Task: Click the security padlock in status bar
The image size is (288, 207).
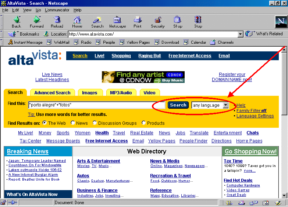Action: (x=3, y=203)
